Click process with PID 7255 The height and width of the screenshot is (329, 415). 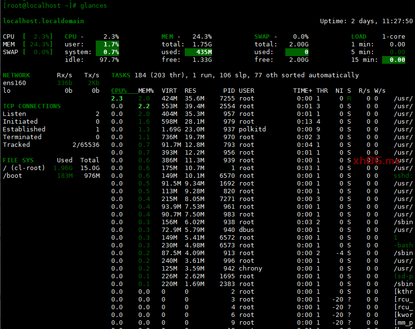pyautogui.click(x=227, y=98)
